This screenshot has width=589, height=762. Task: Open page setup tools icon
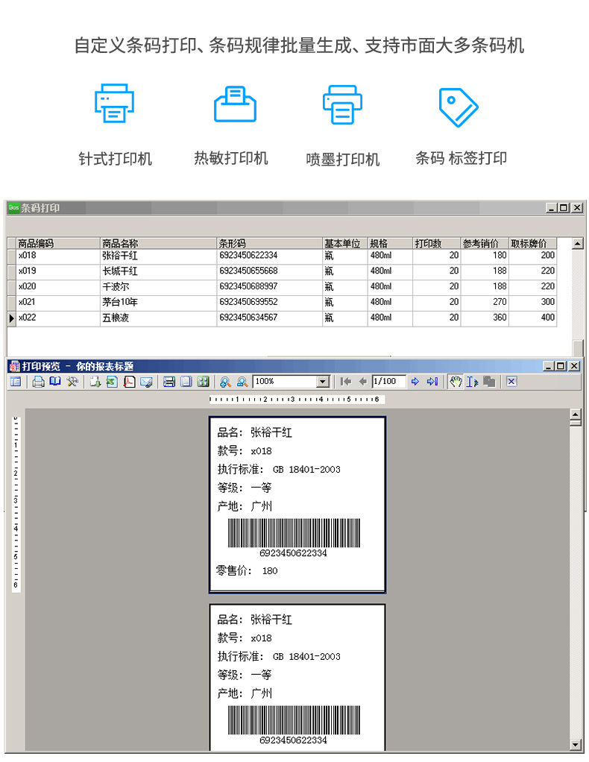[x=72, y=382]
